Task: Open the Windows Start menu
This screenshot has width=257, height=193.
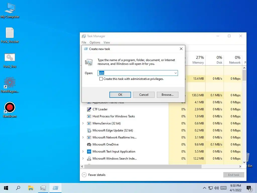Action: [6, 188]
